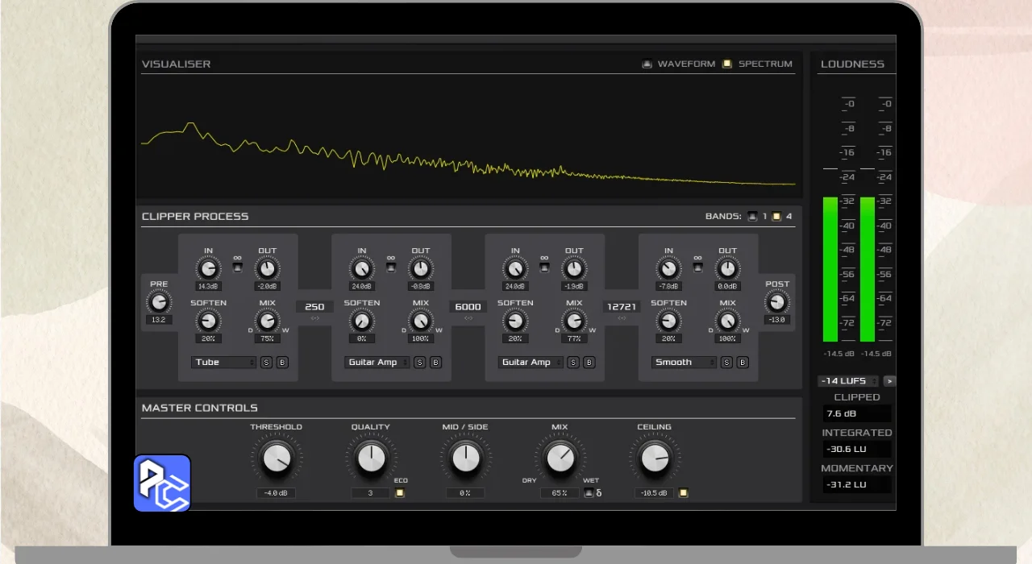Solo the Smooth band with its S button
Image resolution: width=1032 pixels, height=564 pixels.
point(726,363)
